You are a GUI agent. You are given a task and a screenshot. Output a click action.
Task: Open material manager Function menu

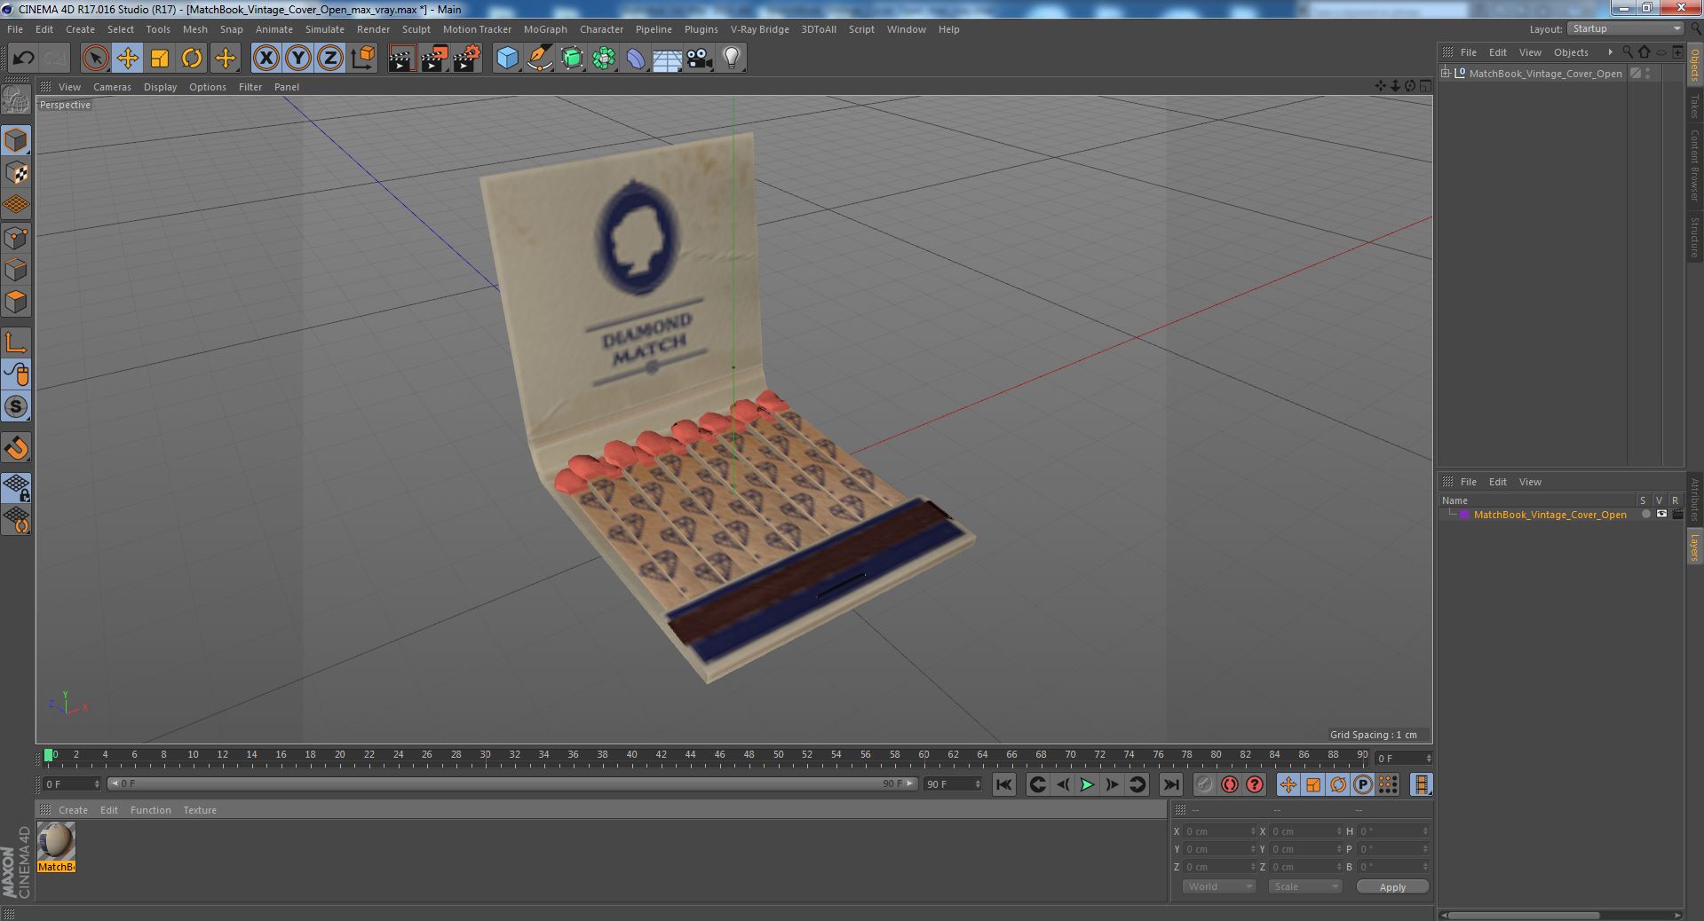[x=150, y=810]
